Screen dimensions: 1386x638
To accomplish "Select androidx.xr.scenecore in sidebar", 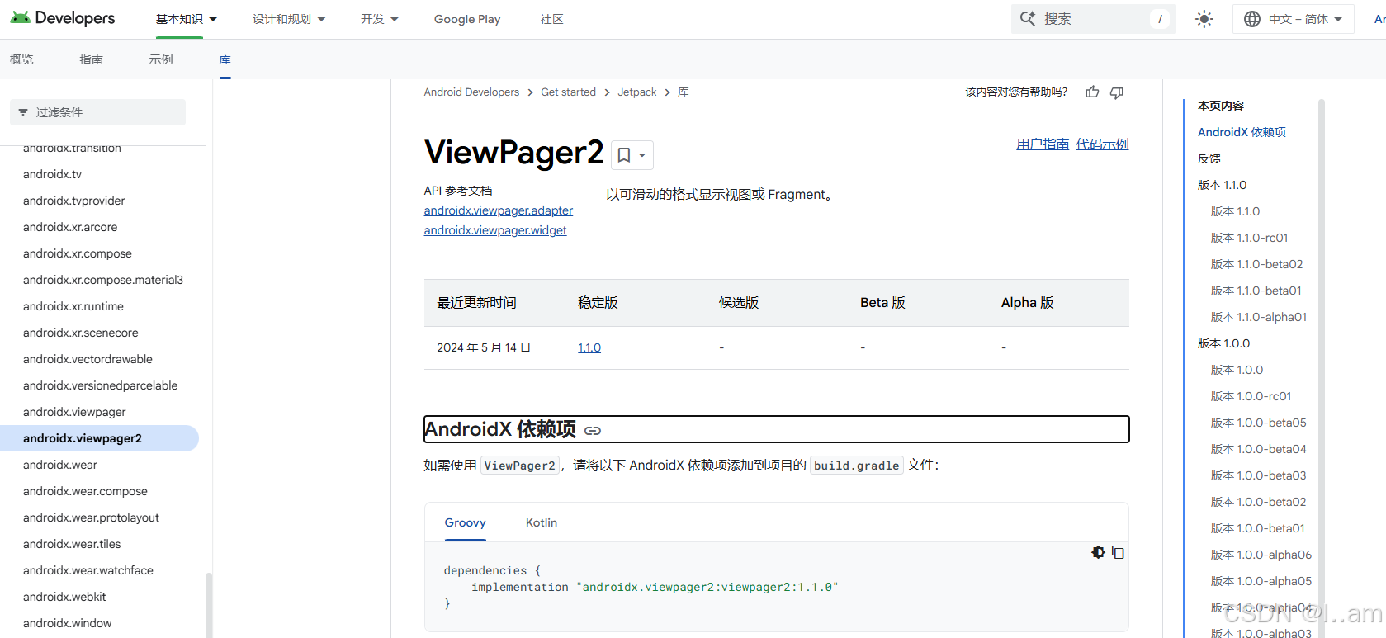I will (x=81, y=333).
